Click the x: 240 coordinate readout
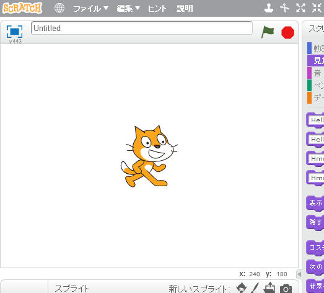 pyautogui.click(x=250, y=274)
